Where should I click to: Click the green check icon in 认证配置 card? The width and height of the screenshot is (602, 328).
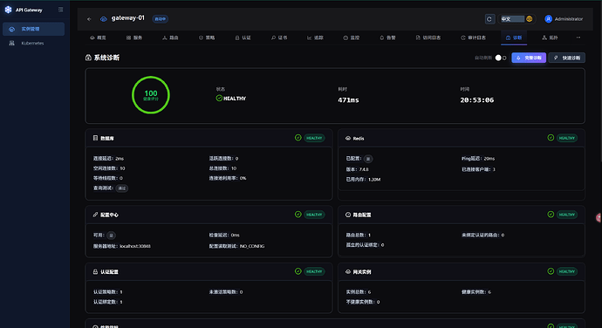point(298,271)
